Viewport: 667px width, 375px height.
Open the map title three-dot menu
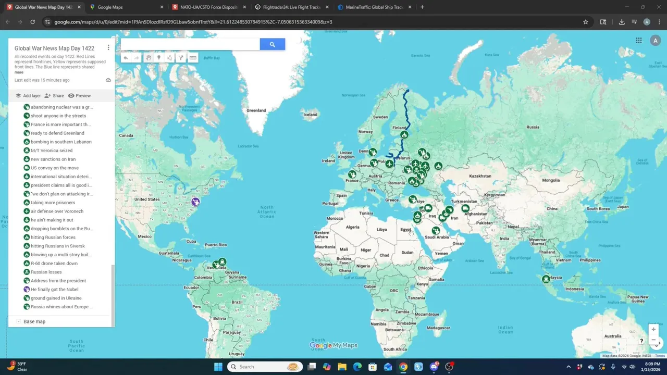pyautogui.click(x=108, y=47)
